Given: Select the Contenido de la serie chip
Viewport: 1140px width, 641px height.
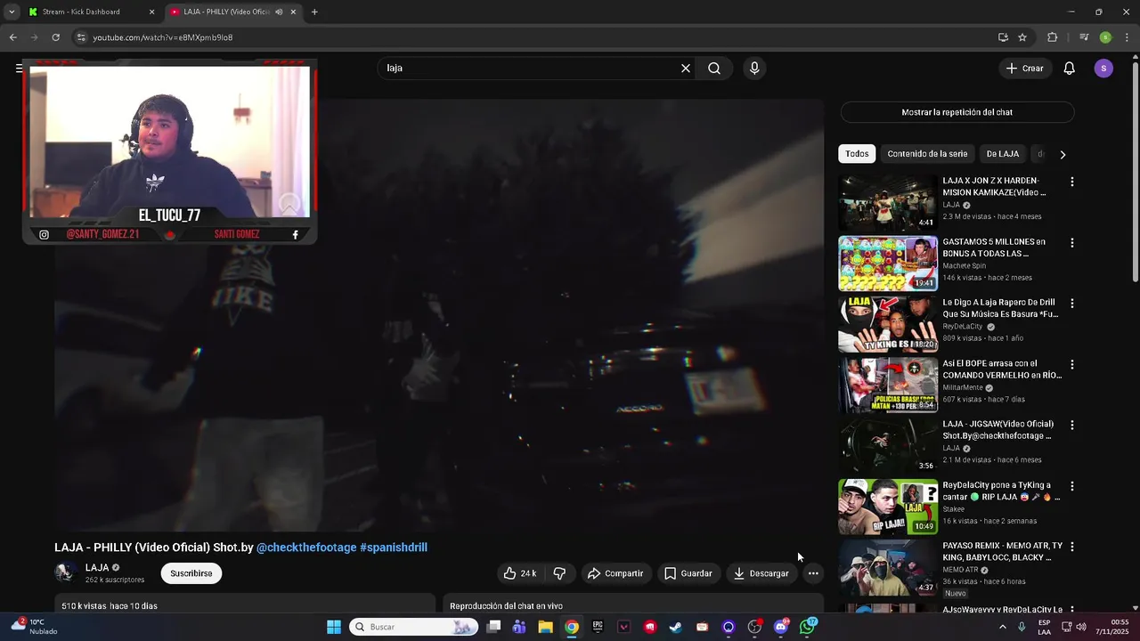Looking at the screenshot, I should (927, 154).
